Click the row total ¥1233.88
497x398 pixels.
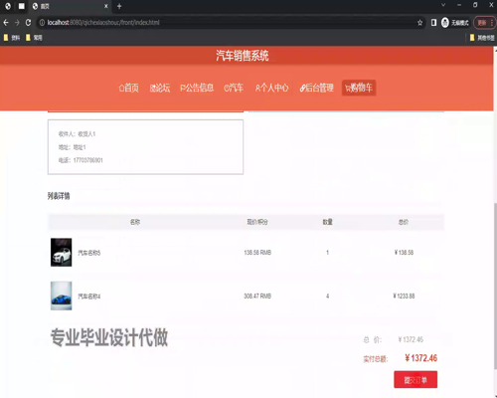tap(404, 296)
